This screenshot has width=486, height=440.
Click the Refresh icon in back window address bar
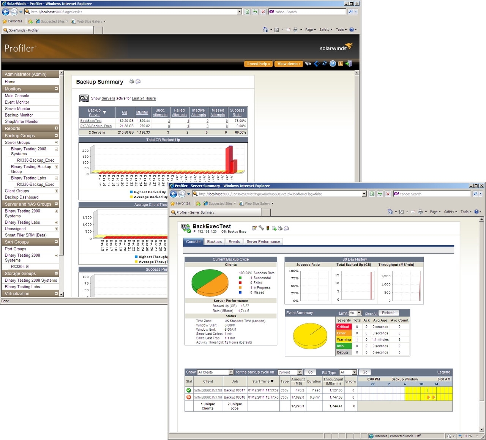pyautogui.click(x=255, y=12)
